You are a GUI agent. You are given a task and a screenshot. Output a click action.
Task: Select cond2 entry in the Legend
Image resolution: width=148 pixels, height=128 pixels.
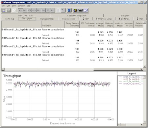[131, 79]
